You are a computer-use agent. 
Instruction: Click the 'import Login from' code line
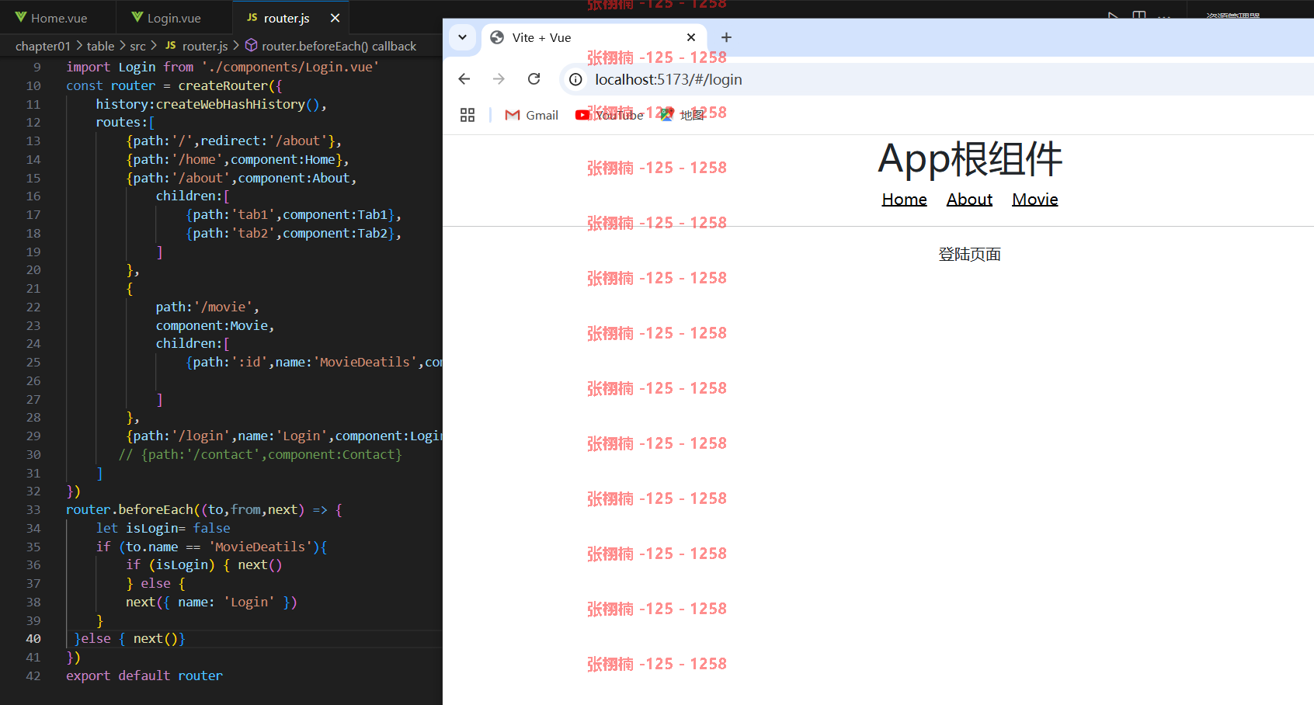point(223,68)
